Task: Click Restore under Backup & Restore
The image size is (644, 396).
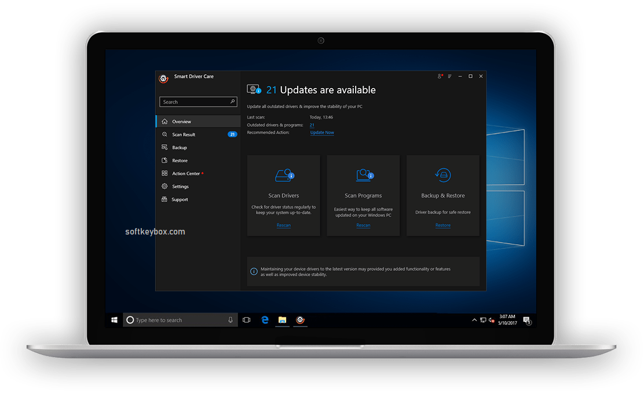Action: click(442, 225)
